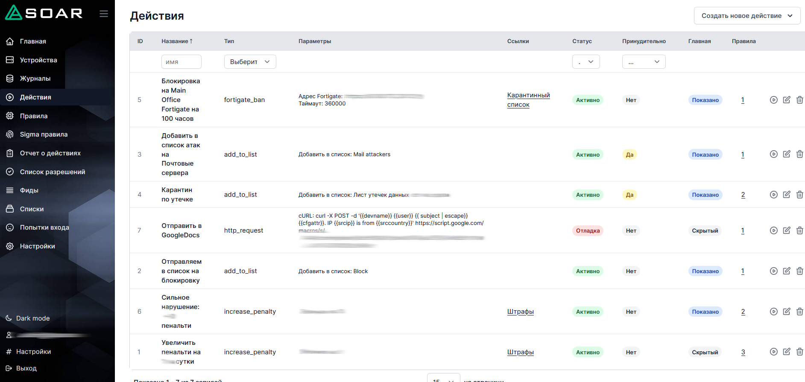Open the Статус filter dropdown

(x=585, y=62)
